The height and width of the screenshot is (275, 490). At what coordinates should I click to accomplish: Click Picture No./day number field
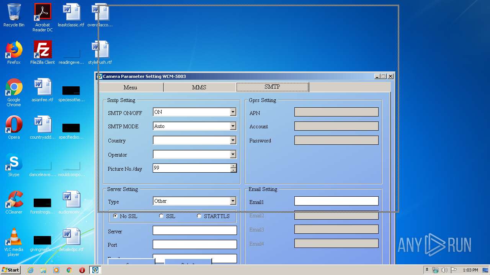pyautogui.click(x=191, y=168)
